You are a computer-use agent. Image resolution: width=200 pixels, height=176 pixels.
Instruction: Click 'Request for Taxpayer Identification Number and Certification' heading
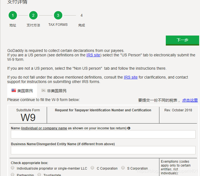tap(103, 110)
